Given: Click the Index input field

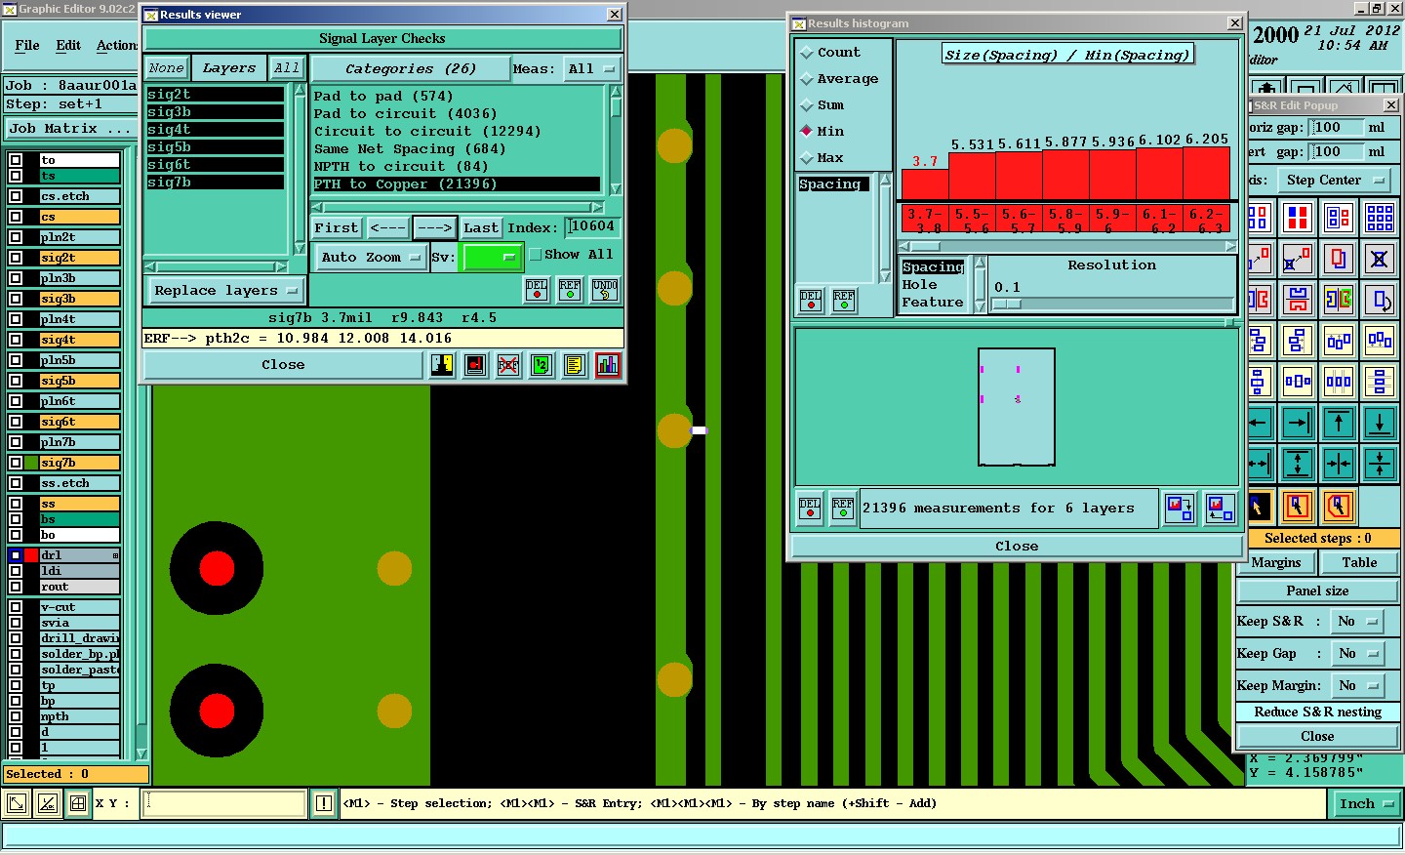Looking at the screenshot, I should pyautogui.click(x=593, y=227).
